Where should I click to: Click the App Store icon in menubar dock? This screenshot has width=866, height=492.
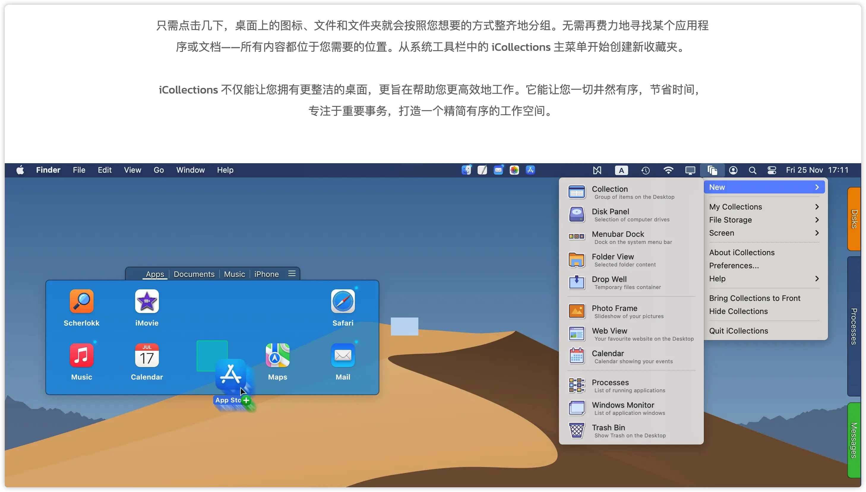[530, 170]
